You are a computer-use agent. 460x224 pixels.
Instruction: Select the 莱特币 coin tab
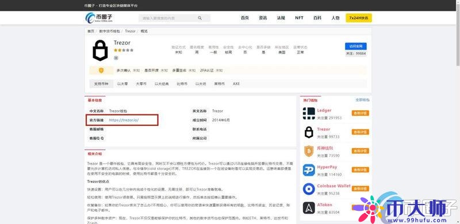[220, 84]
